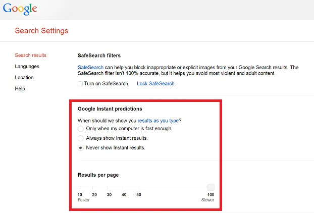Click the Lock SafeSearch link

coord(155,83)
